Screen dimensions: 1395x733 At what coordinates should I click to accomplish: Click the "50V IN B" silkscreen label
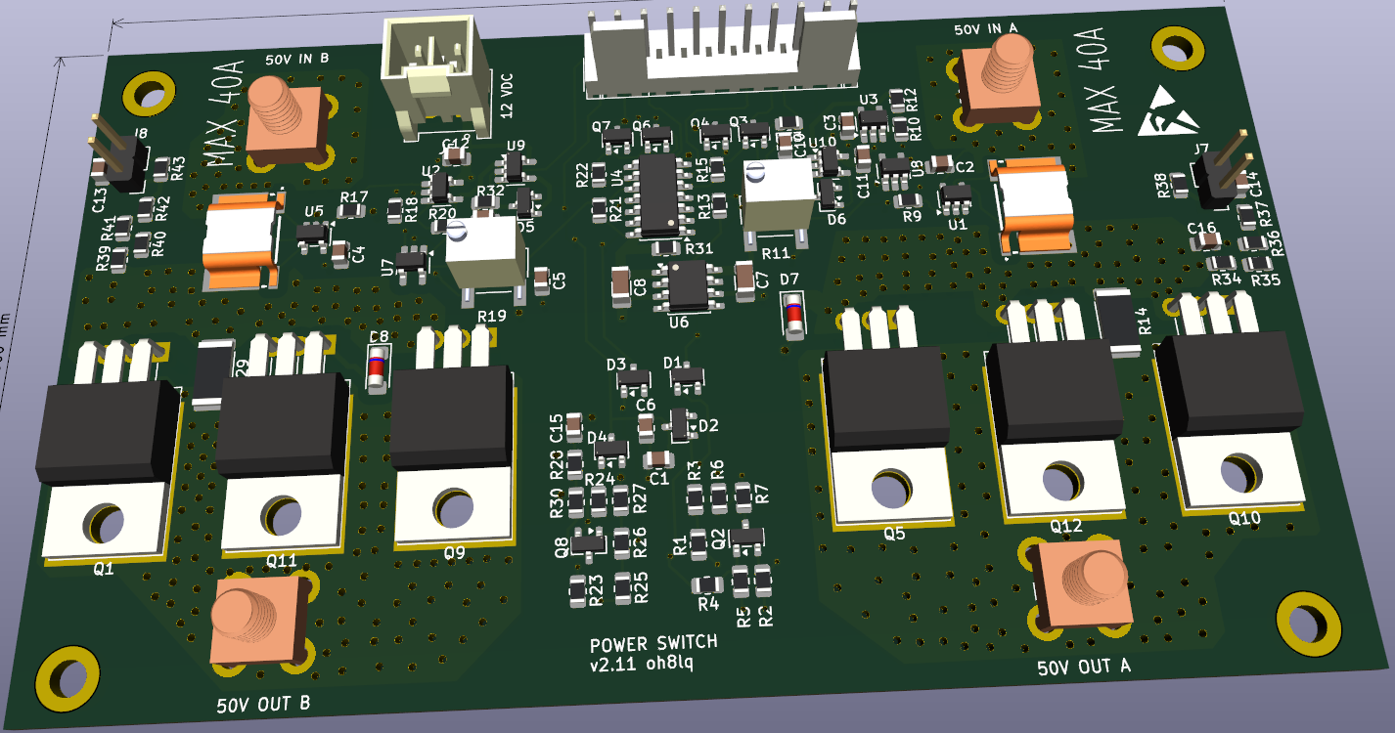pyautogui.click(x=297, y=59)
